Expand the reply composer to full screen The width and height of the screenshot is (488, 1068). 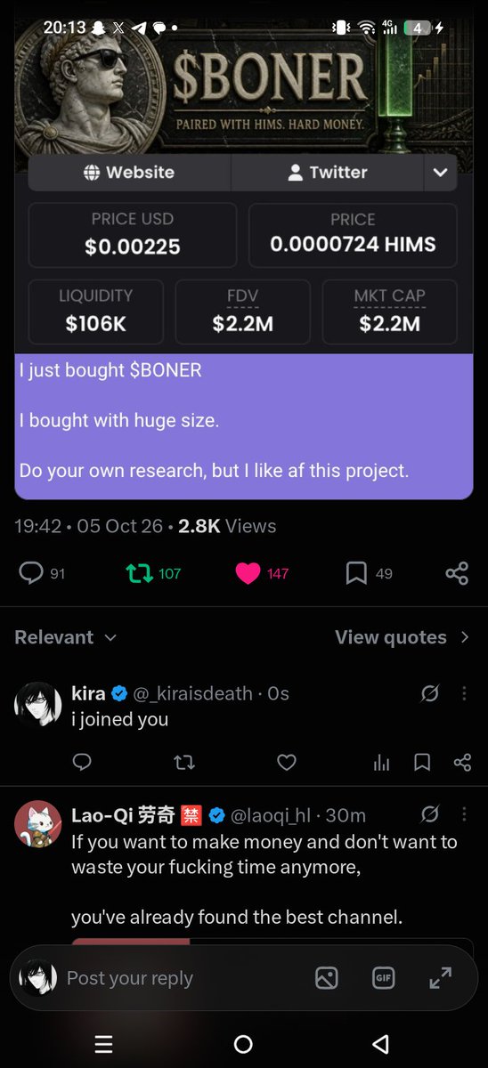coord(440,978)
